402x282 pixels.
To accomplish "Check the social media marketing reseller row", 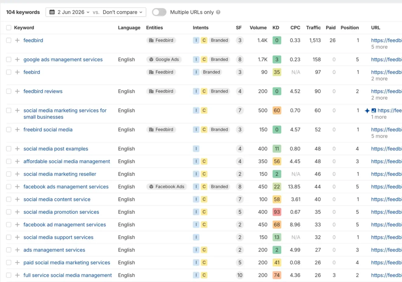I will pyautogui.click(x=9, y=174).
